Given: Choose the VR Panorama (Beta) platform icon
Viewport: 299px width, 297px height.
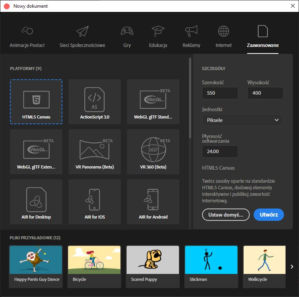Looking at the screenshot, I should point(96,149).
